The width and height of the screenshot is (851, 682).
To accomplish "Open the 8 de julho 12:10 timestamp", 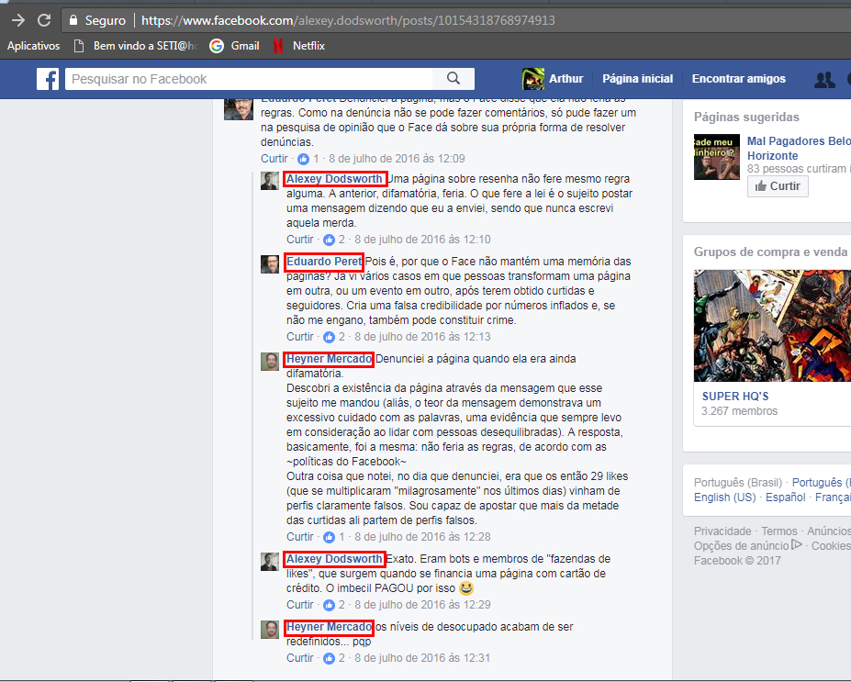I will (x=422, y=240).
